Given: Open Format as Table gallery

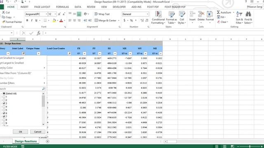Looking at the screenshot, I should pyautogui.click(x=172, y=18).
